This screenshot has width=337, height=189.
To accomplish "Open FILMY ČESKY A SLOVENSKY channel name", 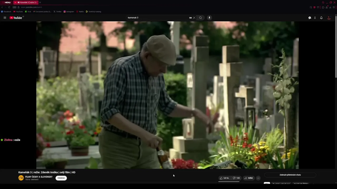I will pos(39,177).
